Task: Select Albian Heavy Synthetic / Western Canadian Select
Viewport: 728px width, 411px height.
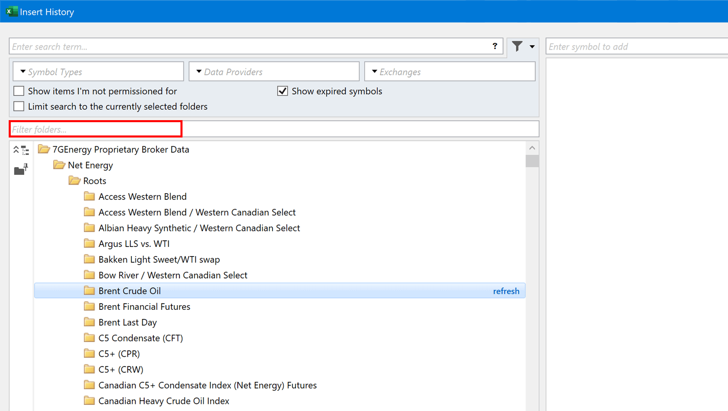Action: point(199,228)
